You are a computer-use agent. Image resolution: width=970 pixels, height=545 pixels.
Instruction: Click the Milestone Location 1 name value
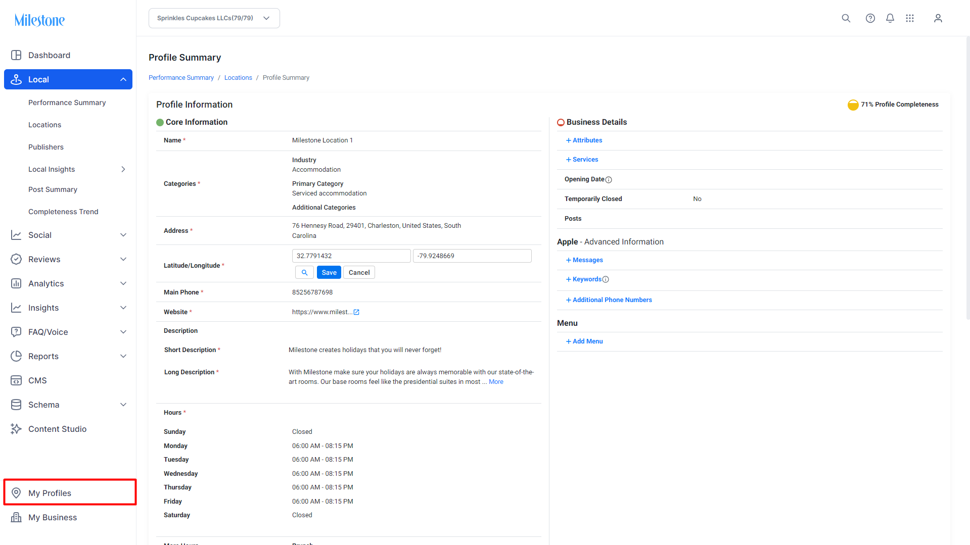coord(322,140)
